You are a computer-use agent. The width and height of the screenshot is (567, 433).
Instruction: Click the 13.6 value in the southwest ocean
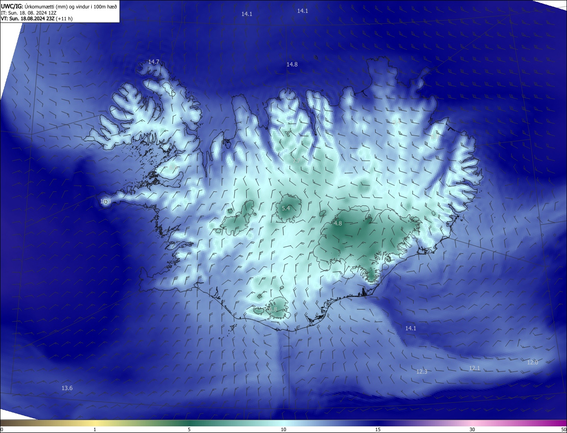point(67,388)
